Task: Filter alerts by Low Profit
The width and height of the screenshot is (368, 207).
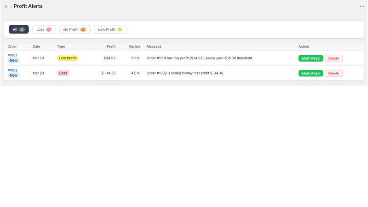Action: [110, 29]
